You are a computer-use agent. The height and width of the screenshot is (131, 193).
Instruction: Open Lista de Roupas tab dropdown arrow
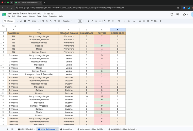57,129
